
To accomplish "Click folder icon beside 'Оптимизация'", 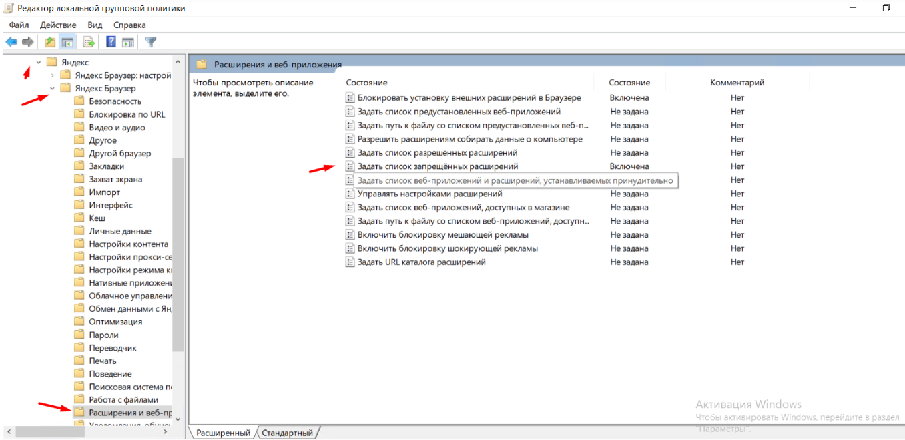I will click(79, 322).
